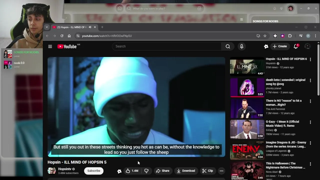Open G-Eazy I Mean It thumbnail
320x180 pixels.
[247, 129]
